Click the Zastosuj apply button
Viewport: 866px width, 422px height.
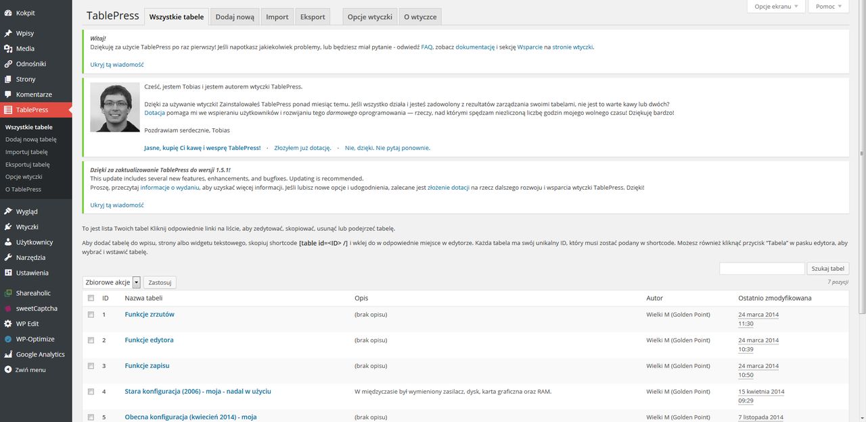click(160, 282)
